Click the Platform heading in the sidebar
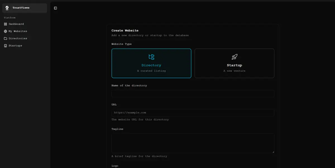 [9, 17]
